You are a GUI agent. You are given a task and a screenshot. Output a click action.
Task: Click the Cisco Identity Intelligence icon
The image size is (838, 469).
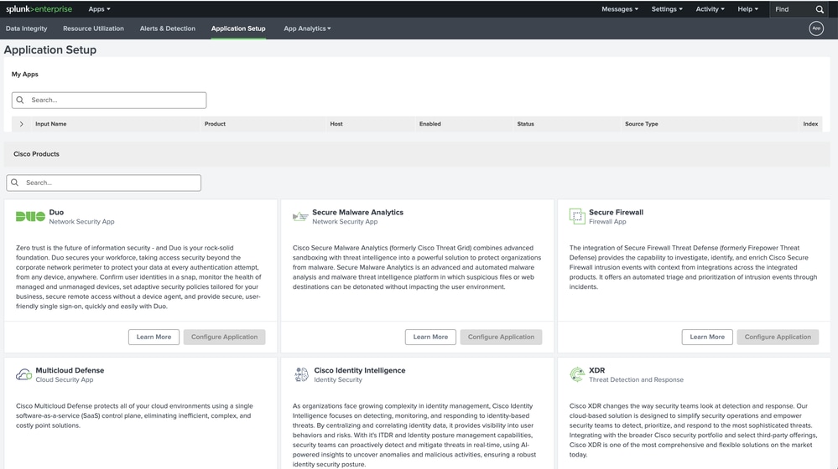[x=301, y=374]
